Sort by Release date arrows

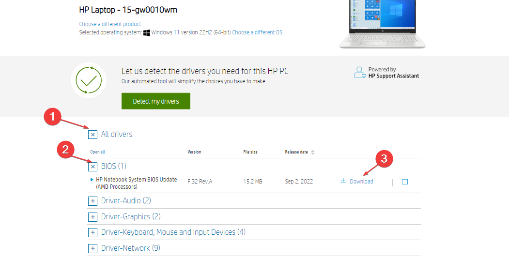click(x=312, y=152)
